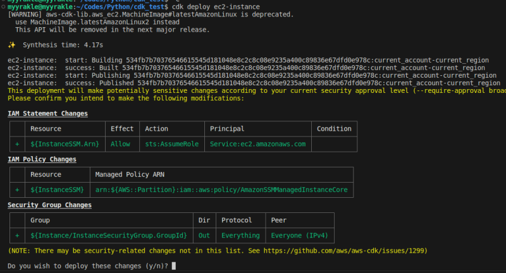
Task: Select the Service:ec2.amazonaws.com principal cell
Action: point(257,144)
